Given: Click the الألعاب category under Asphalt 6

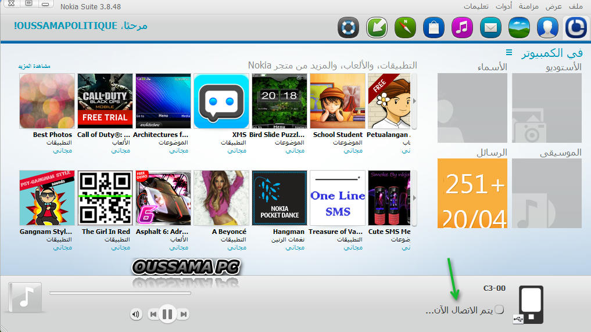Looking at the screenshot, I should (179, 239).
